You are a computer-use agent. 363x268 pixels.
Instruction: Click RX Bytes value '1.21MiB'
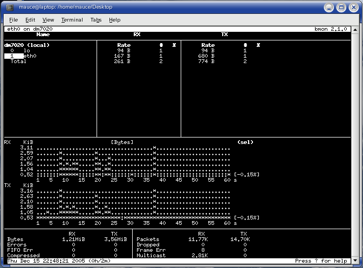(73, 239)
